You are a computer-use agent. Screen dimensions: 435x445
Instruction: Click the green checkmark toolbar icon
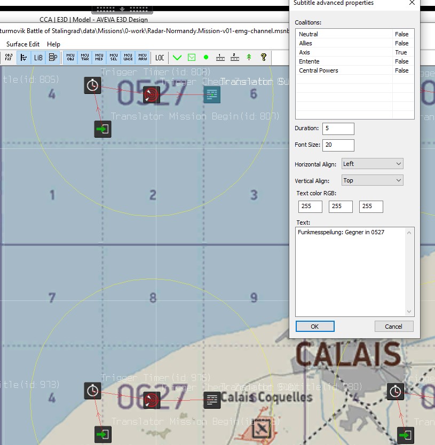click(x=177, y=58)
